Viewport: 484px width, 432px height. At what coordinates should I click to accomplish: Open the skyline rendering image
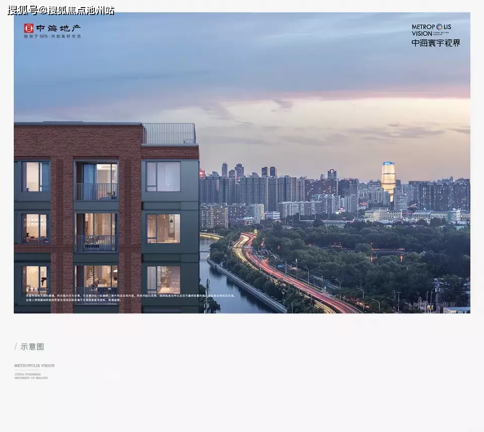pyautogui.click(x=242, y=163)
